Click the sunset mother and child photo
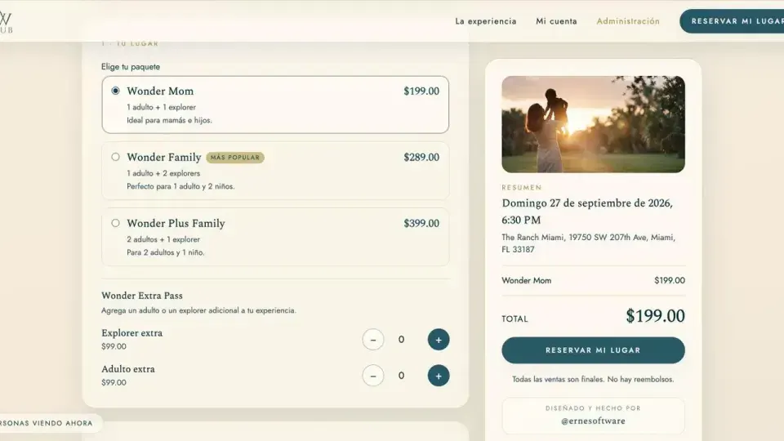The height and width of the screenshot is (441, 784). point(593,124)
